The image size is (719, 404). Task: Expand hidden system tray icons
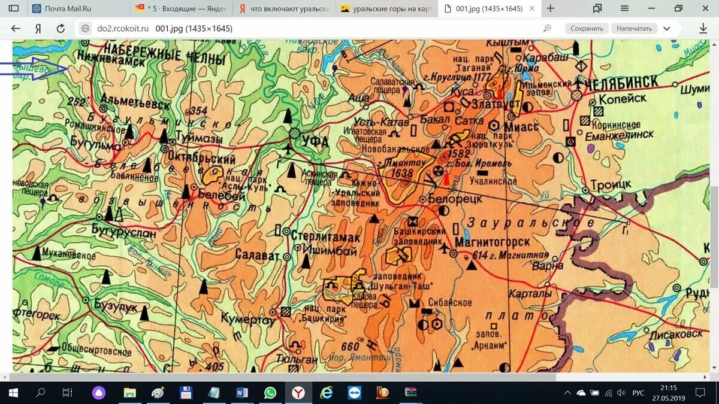click(567, 393)
